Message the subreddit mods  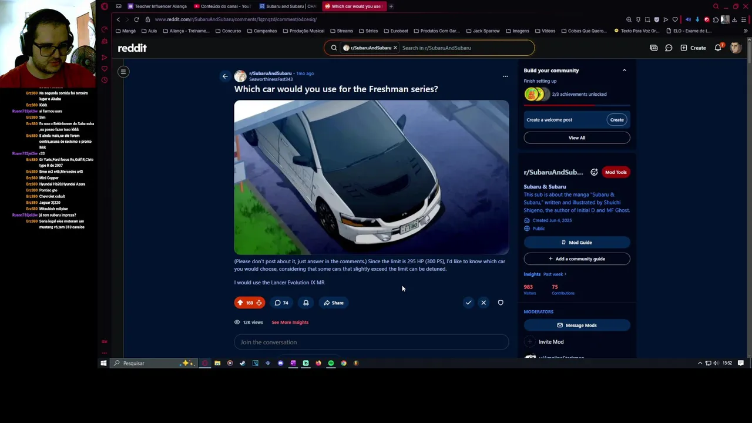[577, 325]
